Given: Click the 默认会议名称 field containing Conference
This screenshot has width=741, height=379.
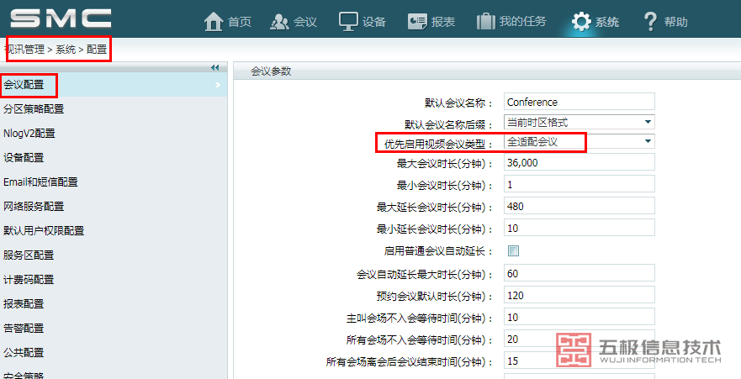Looking at the screenshot, I should tap(580, 102).
